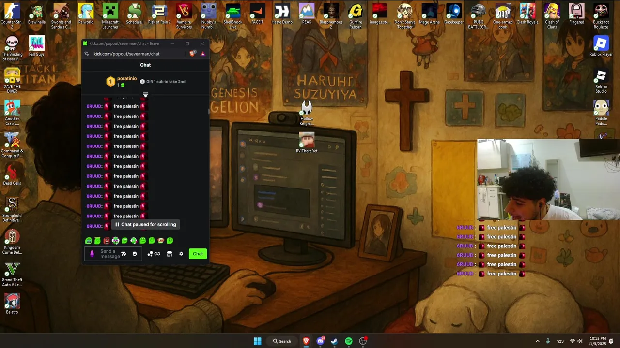Click the 7TV icon in message box
Image resolution: width=620 pixels, height=348 pixels.
[124, 254]
